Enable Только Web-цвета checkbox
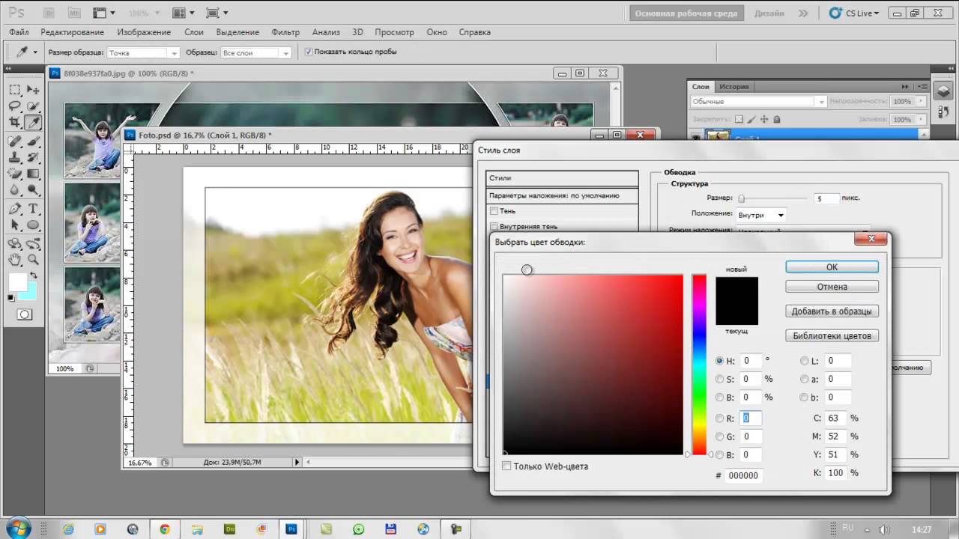Viewport: 959px width, 539px height. [506, 466]
